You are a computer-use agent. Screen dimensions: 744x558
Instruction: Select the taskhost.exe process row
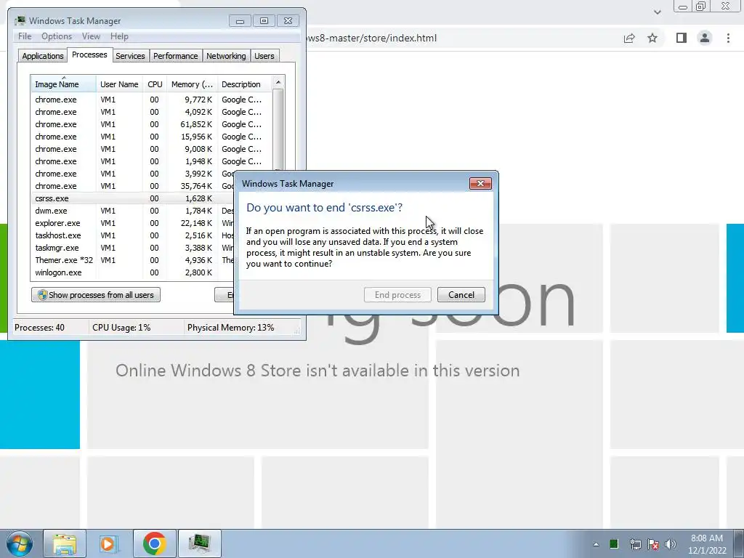click(133, 235)
